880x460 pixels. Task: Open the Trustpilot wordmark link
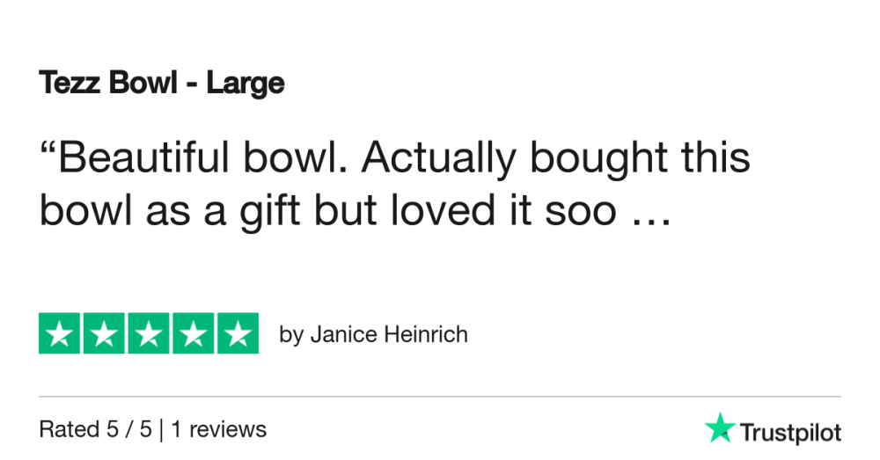coord(790,433)
